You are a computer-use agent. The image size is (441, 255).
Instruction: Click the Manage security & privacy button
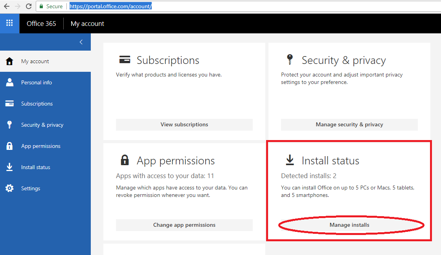349,124
